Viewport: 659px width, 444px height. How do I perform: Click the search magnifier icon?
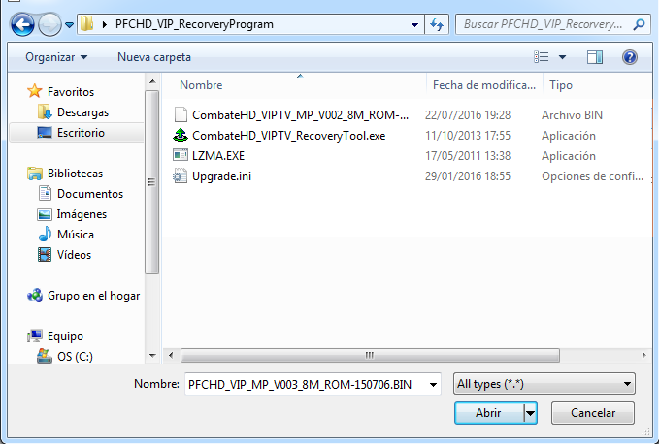pyautogui.click(x=639, y=24)
